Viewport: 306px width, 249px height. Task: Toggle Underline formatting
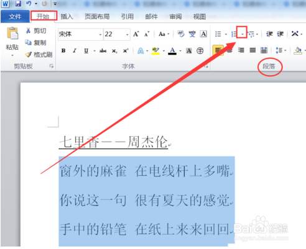click(86, 51)
